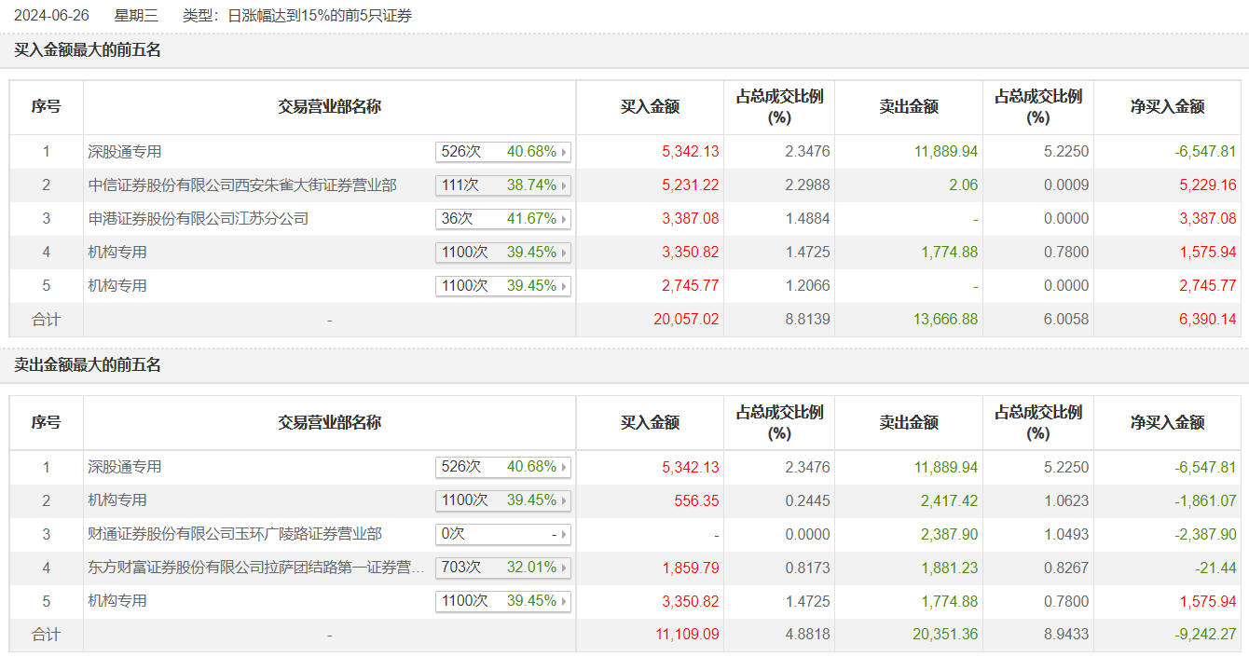Click the 20,057.02 total buy amount

coord(686,320)
